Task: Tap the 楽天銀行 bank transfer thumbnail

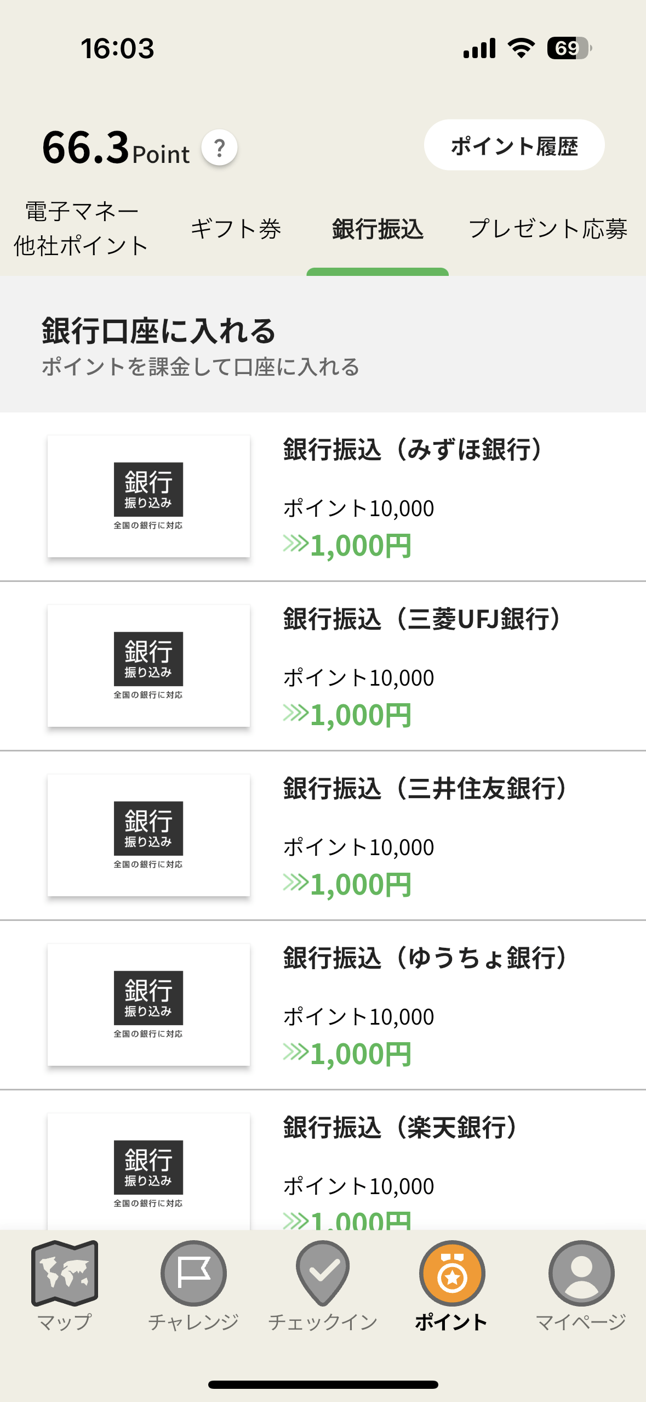Action: [x=148, y=1171]
